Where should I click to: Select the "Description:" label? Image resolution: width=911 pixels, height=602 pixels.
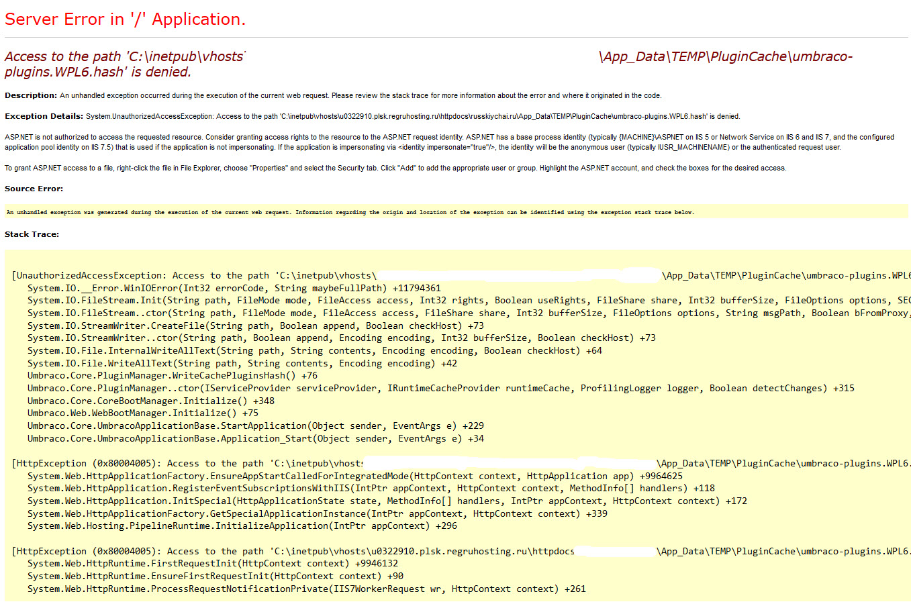[x=31, y=95]
